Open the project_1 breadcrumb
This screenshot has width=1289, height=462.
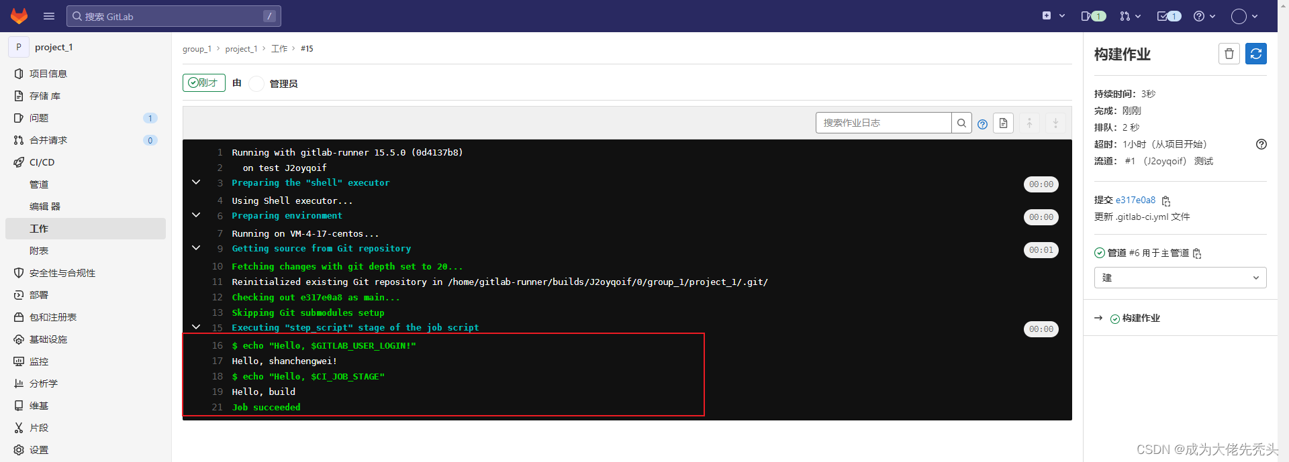[x=241, y=49]
